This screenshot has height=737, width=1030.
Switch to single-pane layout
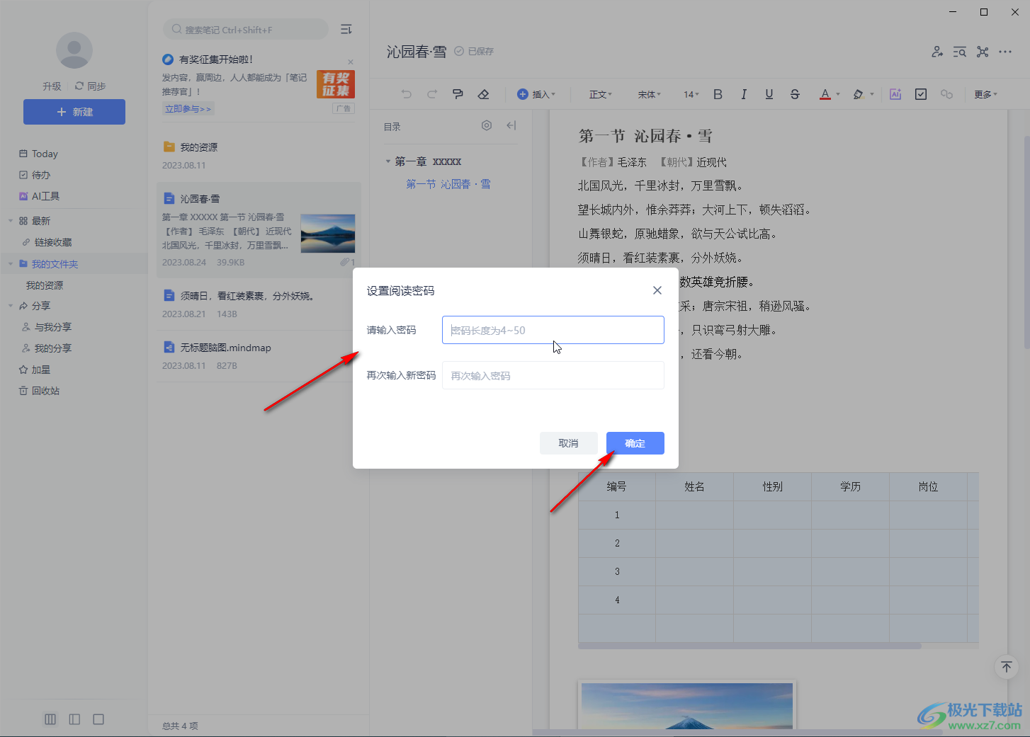(x=98, y=719)
